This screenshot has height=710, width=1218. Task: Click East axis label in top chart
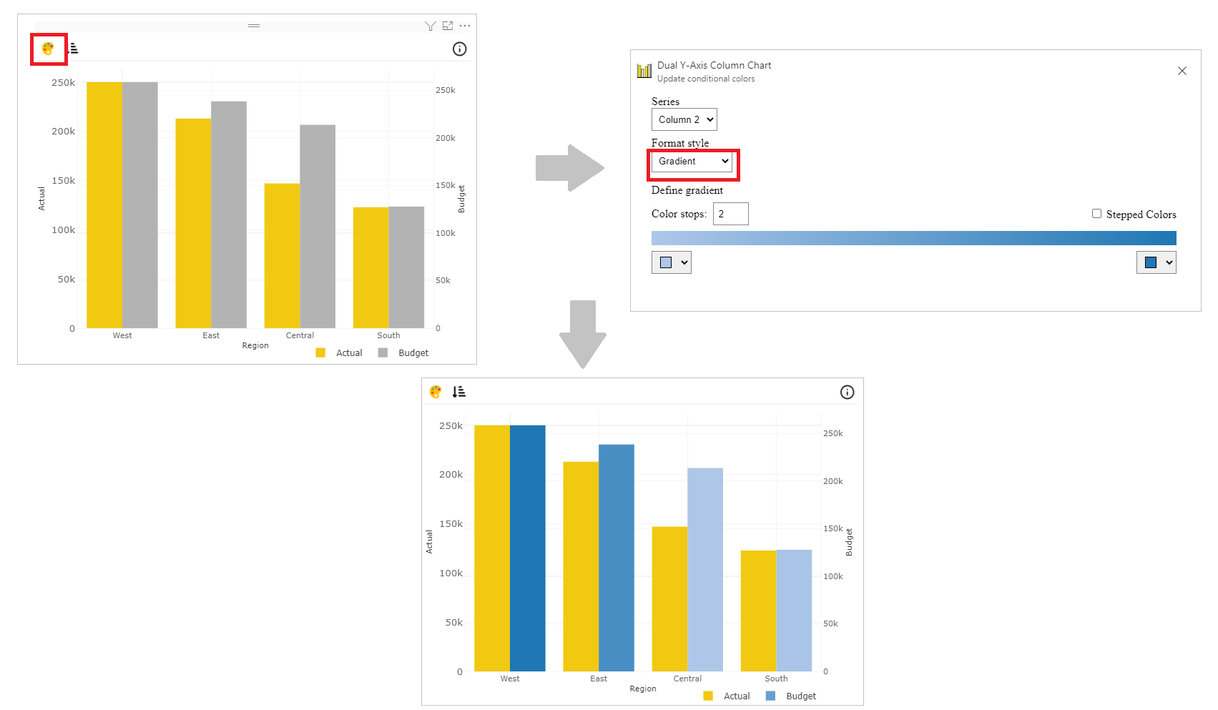211,335
